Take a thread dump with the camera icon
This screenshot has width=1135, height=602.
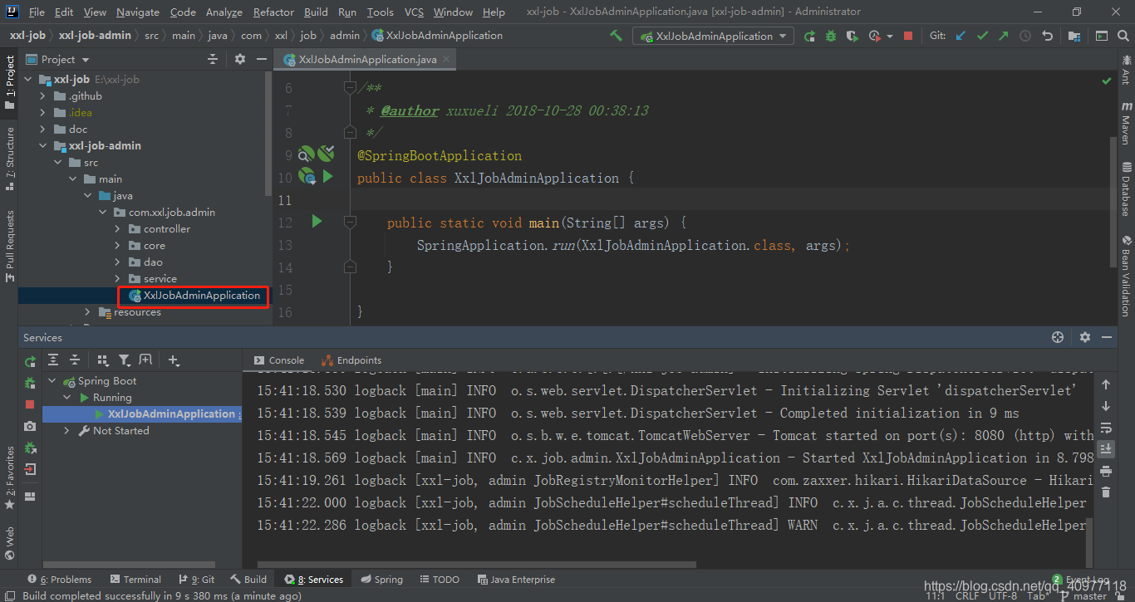30,426
